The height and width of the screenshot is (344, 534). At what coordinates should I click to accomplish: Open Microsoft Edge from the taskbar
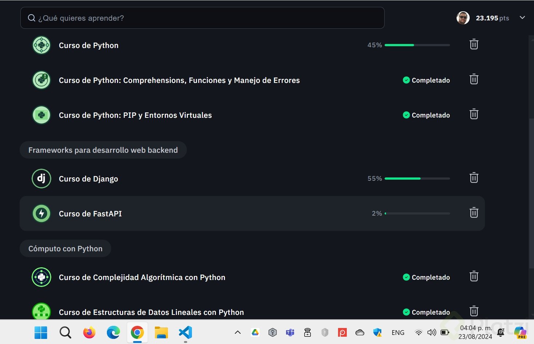pos(113,332)
